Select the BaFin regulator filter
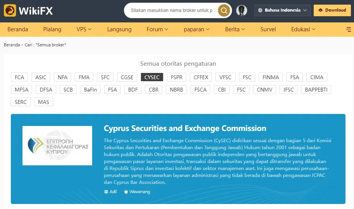This screenshot has width=354, height=209. pyautogui.click(x=90, y=90)
